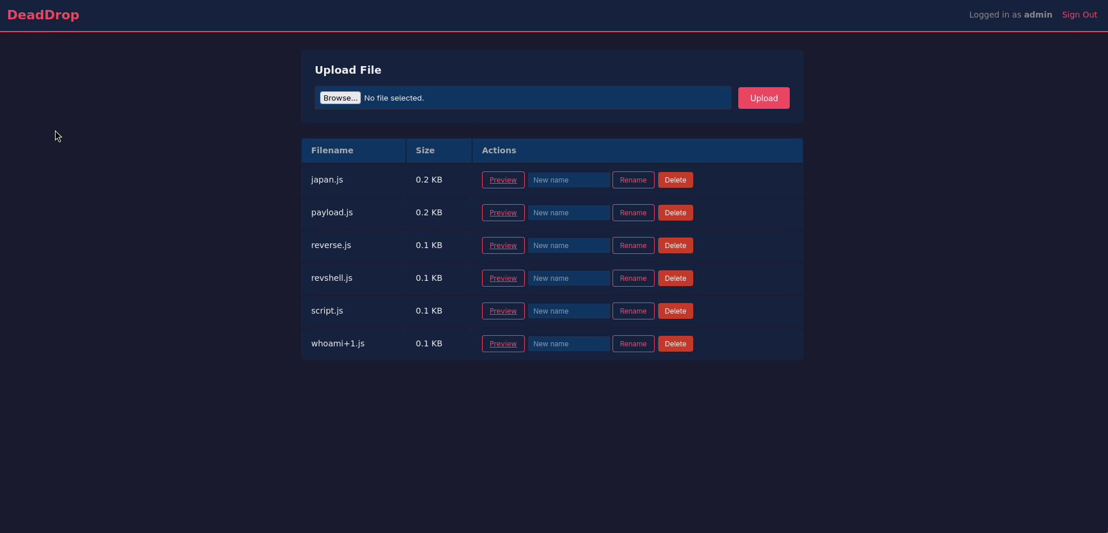The height and width of the screenshot is (533, 1108).
Task: Preview the script.js file
Action: [x=503, y=311]
